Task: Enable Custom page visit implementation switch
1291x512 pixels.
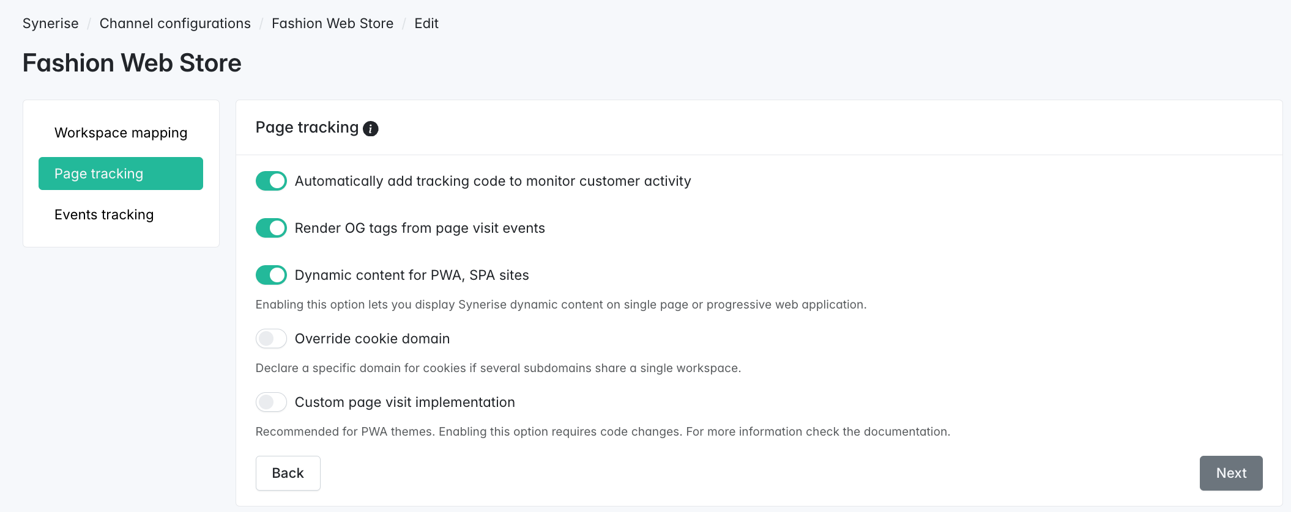Action: tap(271, 402)
